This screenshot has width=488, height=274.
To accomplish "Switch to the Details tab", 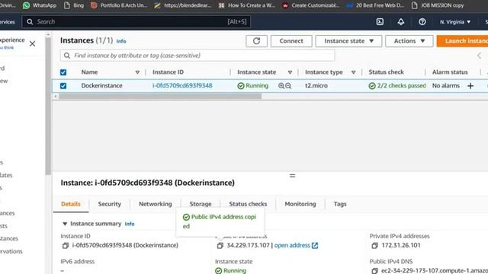I will click(71, 204).
